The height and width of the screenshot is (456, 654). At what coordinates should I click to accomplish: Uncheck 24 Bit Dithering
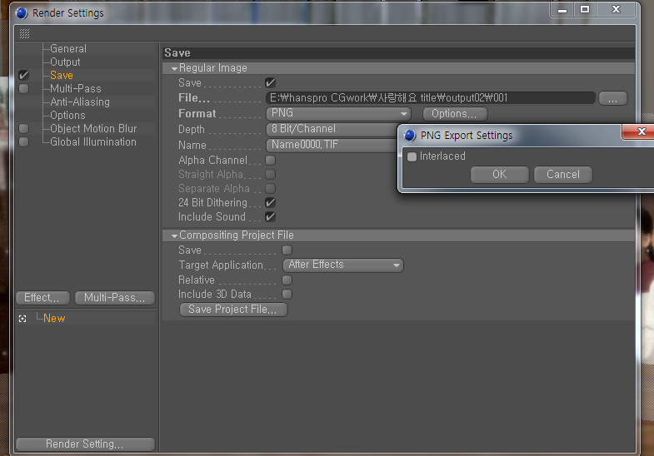click(x=270, y=203)
